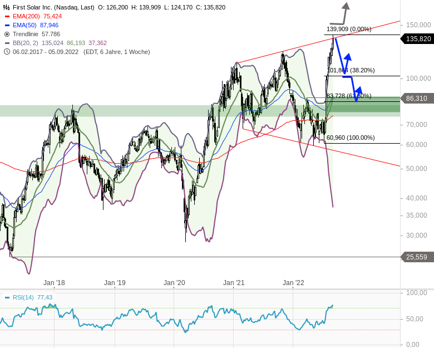Click the price tag 86,310 on the axis
434x348 pixels.
click(x=417, y=99)
